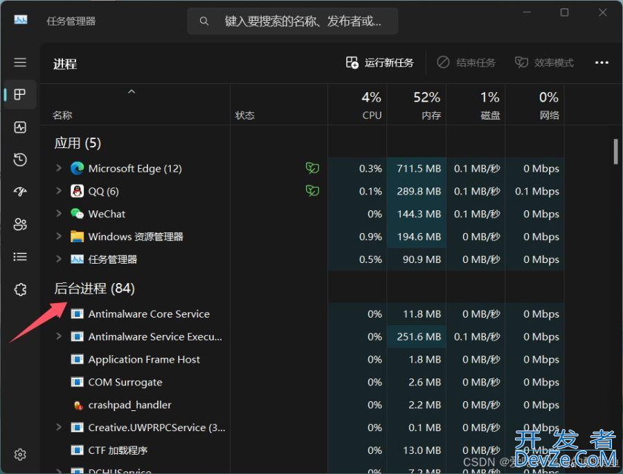Viewport: 623px width, 474px height.
Task: Expand the Microsoft Edge (12) process group
Action: point(59,168)
